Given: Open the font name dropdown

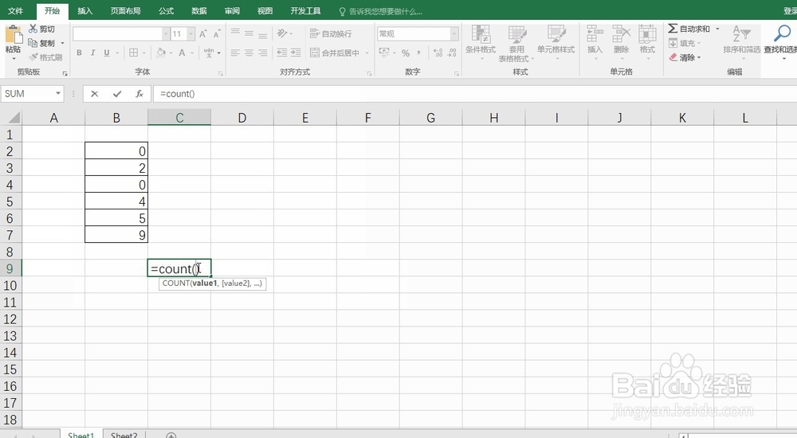Looking at the screenshot, I should [166, 34].
